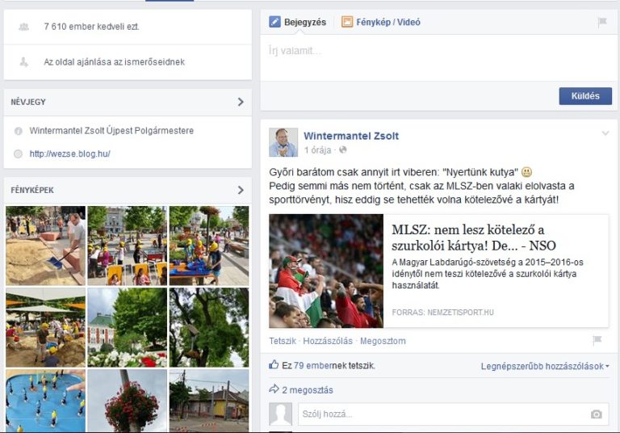Click the globe icon beside the blog link
The image size is (620, 433).
point(19,154)
